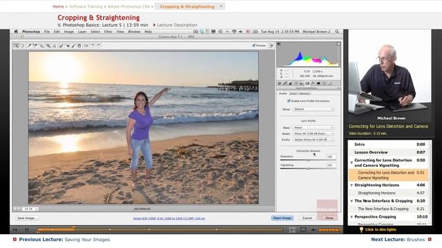The width and height of the screenshot is (442, 248).
Task: Open the Tone Curve panel icon
Action: point(285,83)
